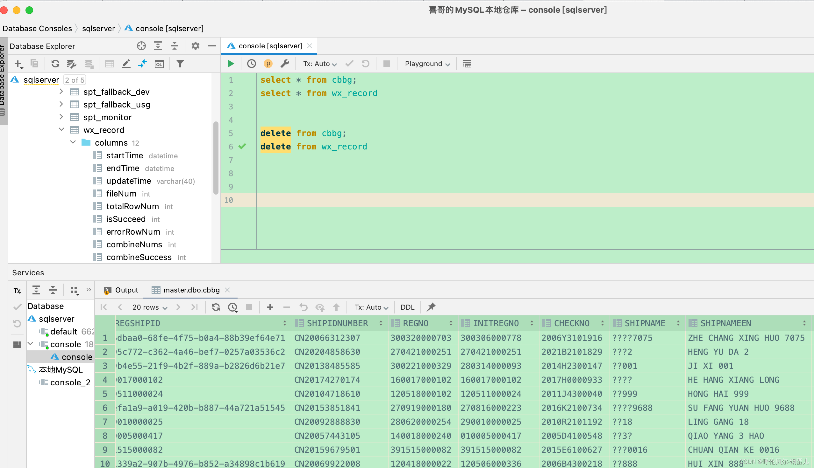Jump to query console via the QL icon
The width and height of the screenshot is (814, 468).
click(x=159, y=64)
